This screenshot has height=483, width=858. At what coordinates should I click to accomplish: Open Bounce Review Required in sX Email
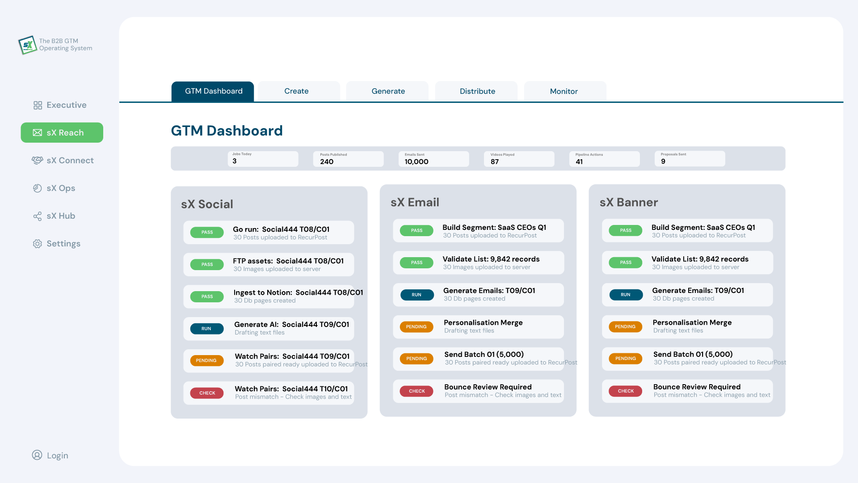[x=488, y=387]
